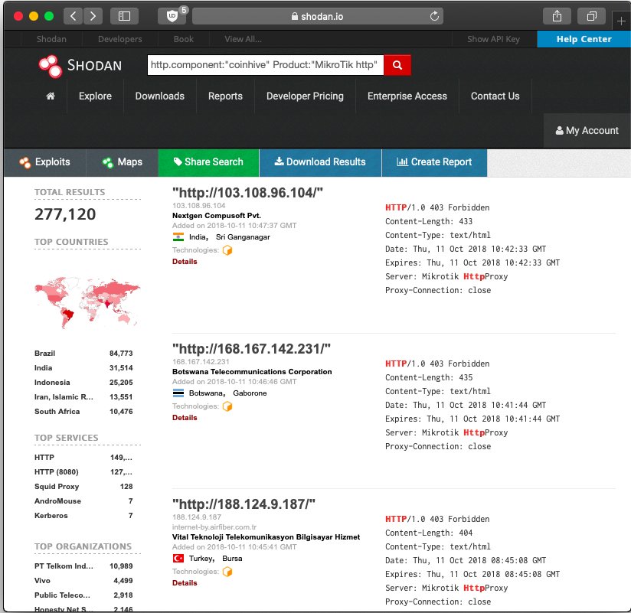Screen dimensions: 631x613
Task: Click Sri Ganganagar city link
Action: 243,237
